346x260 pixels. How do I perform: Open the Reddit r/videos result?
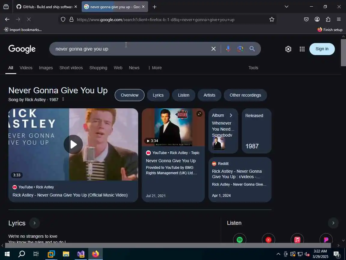(240, 180)
